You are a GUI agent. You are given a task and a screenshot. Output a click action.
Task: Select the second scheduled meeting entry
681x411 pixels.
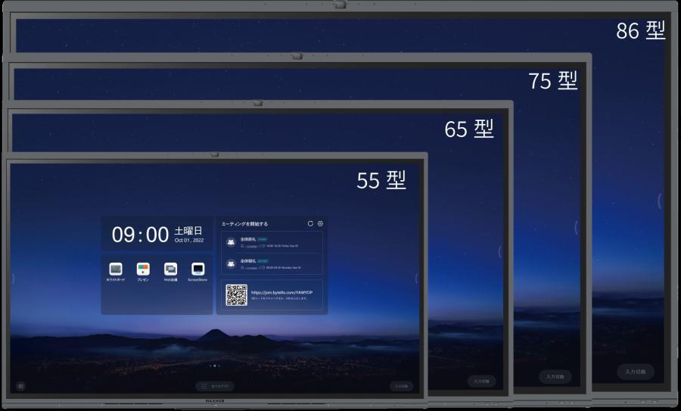click(272, 263)
